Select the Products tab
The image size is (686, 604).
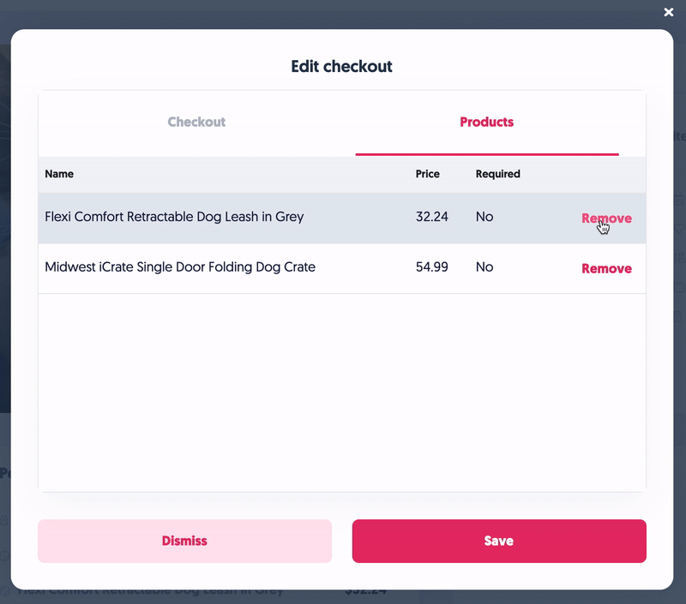(x=486, y=122)
